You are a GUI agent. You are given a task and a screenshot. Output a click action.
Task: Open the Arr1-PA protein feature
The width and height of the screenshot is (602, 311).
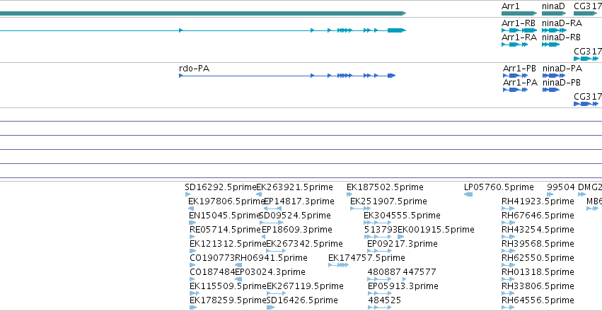[515, 90]
